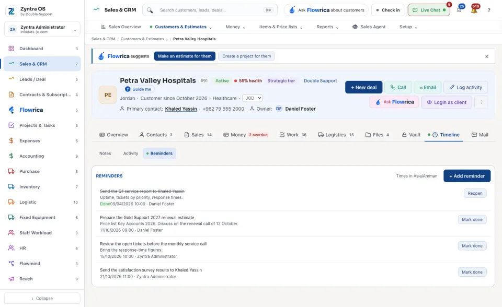The width and height of the screenshot is (502, 307).
Task: Click the Leads / Deal sidebar icon
Action: [x=11, y=79]
